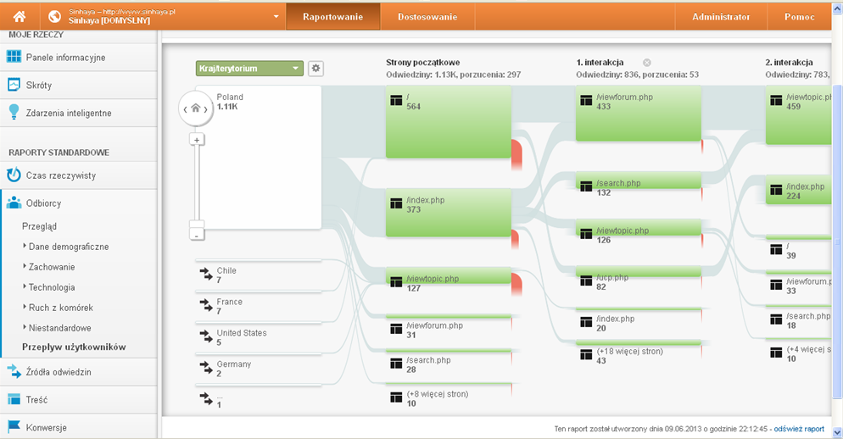Click the odśwież raport link

(x=799, y=429)
